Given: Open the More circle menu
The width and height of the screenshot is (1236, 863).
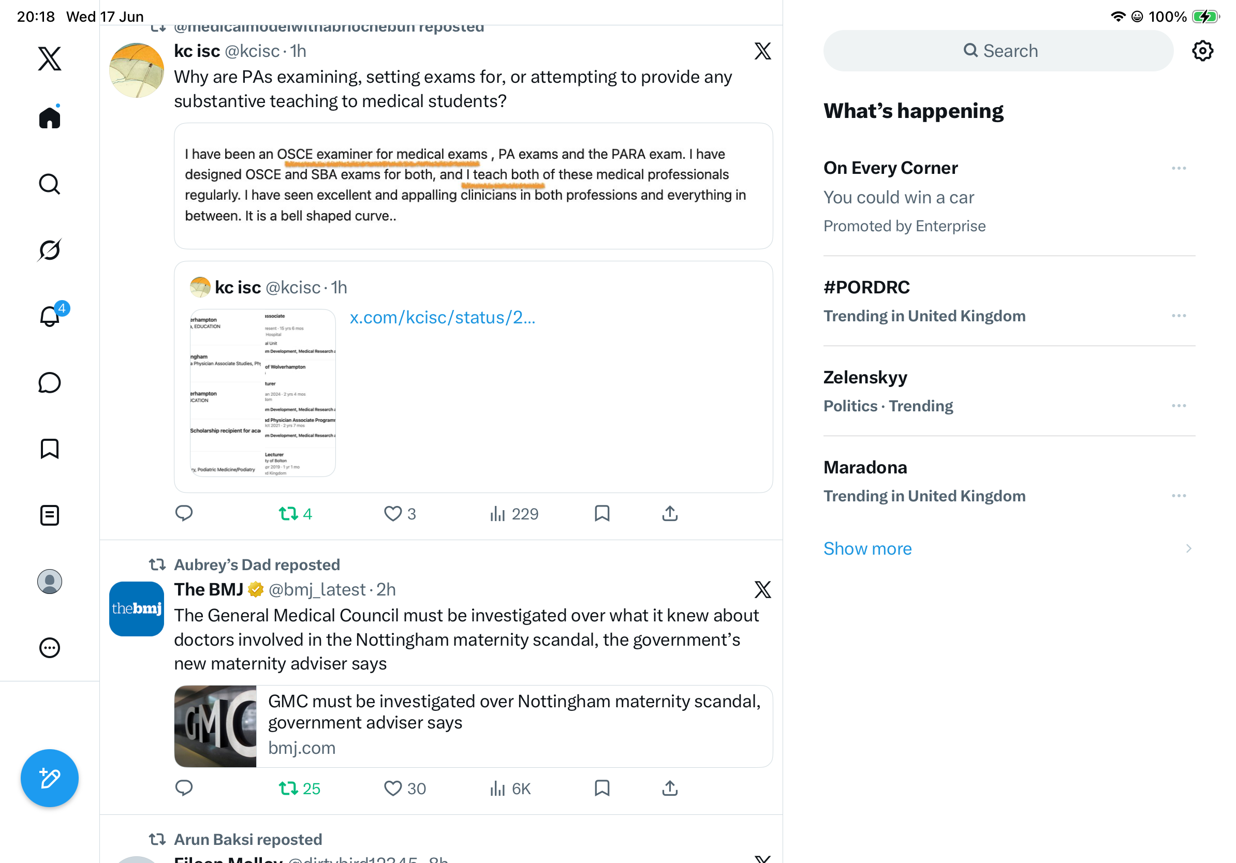Looking at the screenshot, I should pos(50,648).
